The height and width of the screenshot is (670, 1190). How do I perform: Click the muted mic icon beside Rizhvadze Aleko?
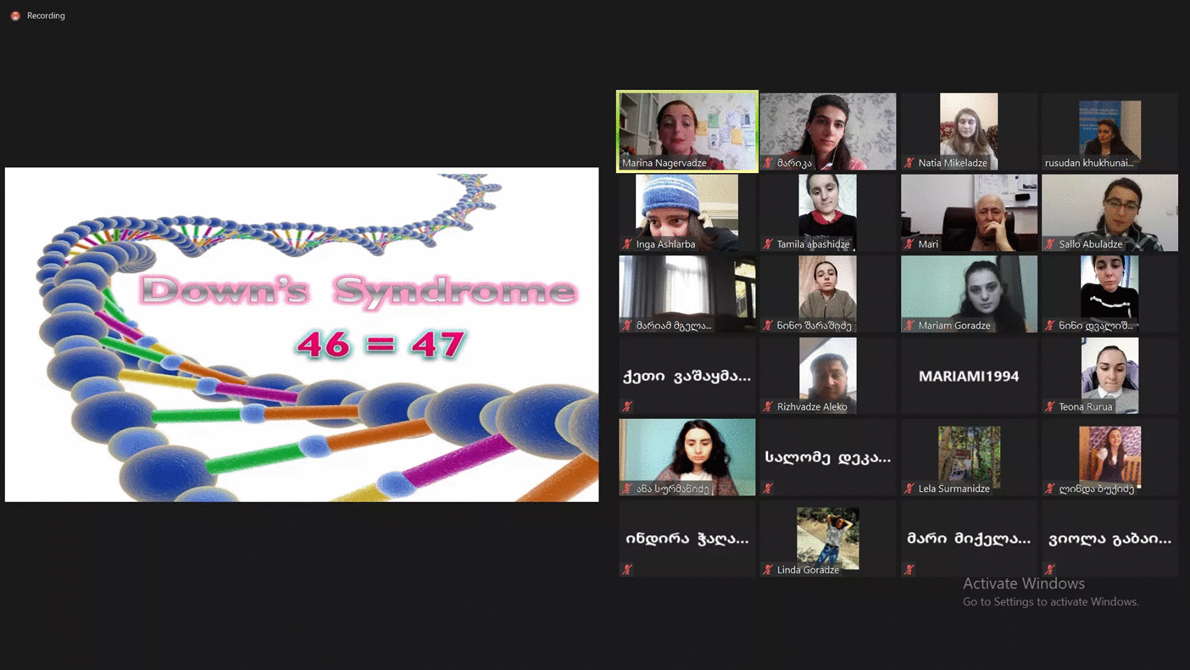768,407
